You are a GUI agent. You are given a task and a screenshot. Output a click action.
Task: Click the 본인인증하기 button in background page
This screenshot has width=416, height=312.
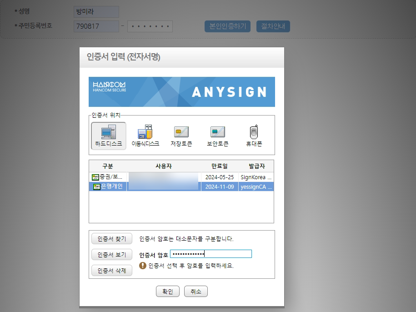point(227,26)
